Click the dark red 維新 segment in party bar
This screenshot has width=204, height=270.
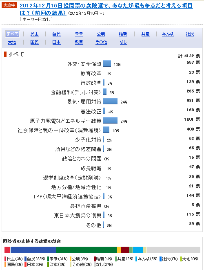click(x=125, y=250)
